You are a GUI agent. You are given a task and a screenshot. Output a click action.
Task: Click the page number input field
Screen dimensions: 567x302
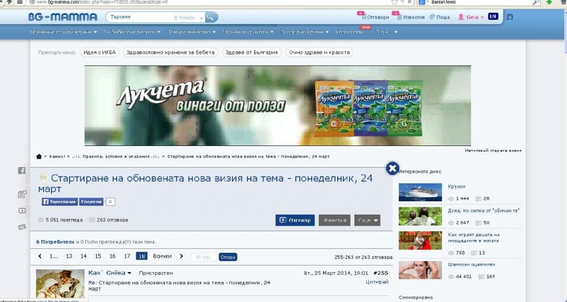(203, 257)
